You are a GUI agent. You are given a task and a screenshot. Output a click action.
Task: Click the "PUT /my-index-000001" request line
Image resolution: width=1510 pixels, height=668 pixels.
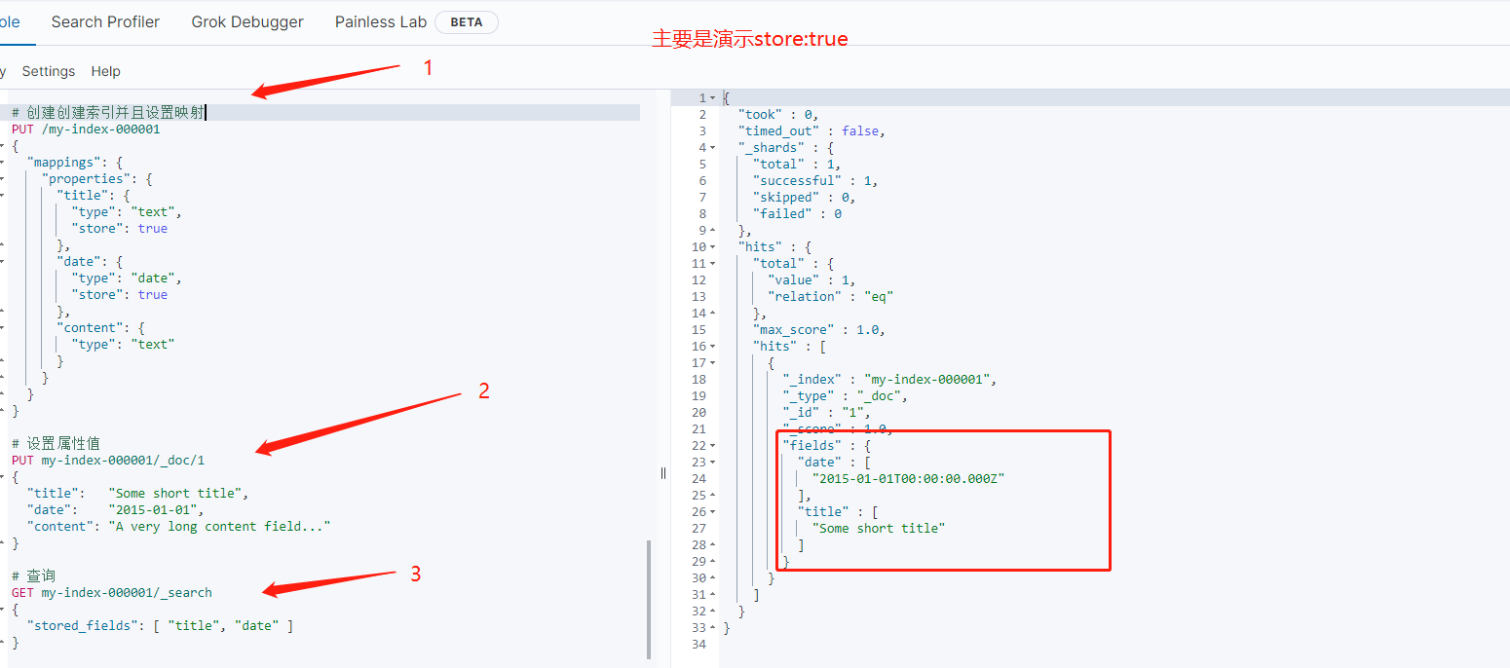tap(86, 130)
